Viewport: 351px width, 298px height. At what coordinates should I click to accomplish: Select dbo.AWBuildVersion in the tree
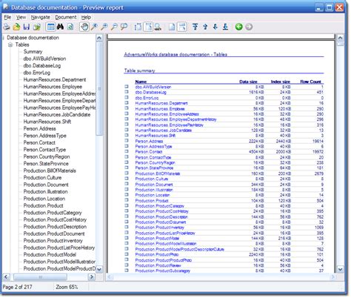[44, 59]
